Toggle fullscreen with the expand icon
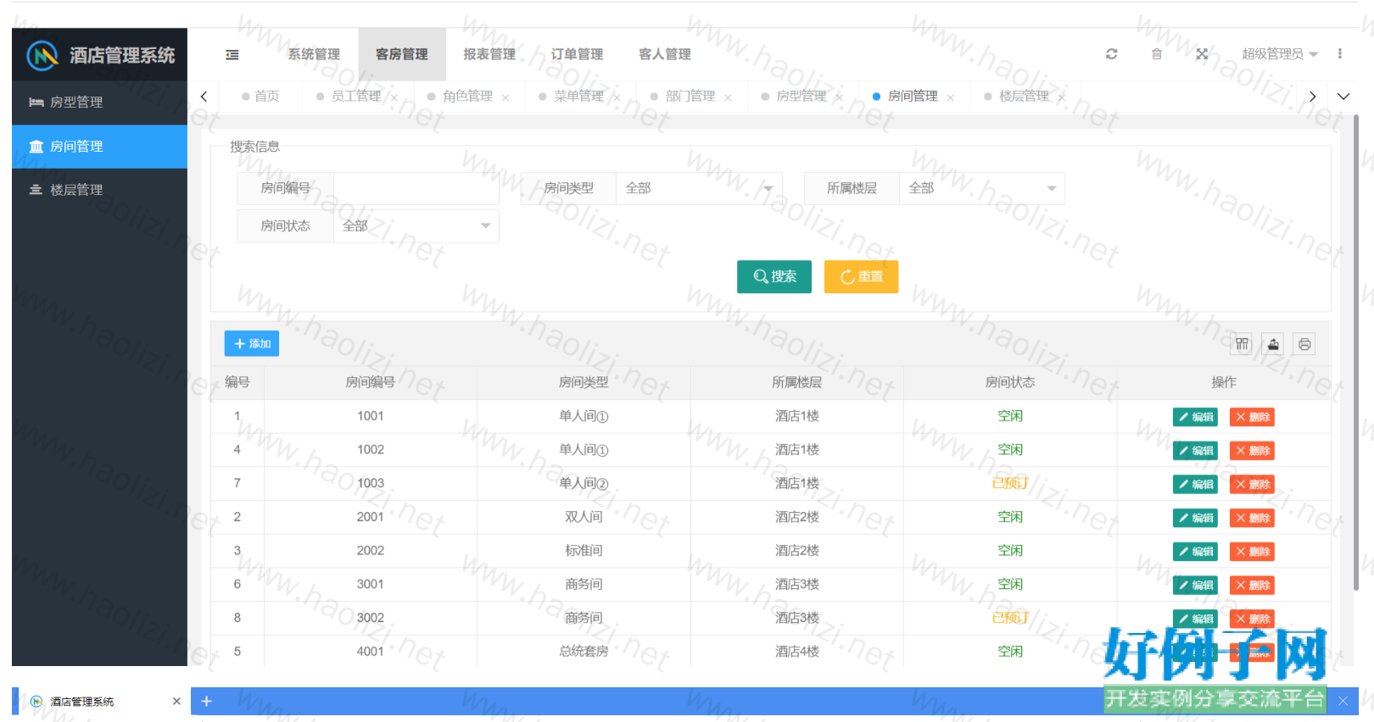This screenshot has width=1374, height=722. coord(1202,54)
